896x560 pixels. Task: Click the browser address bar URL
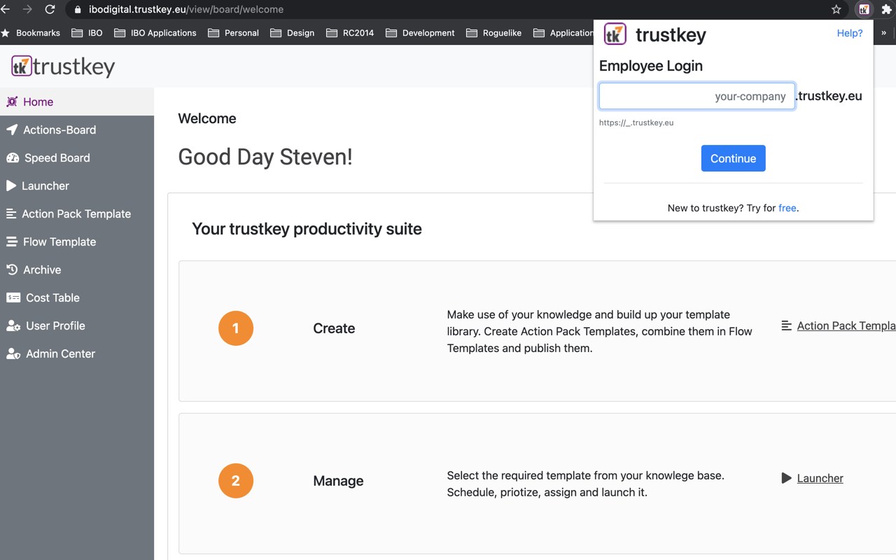[x=186, y=10]
